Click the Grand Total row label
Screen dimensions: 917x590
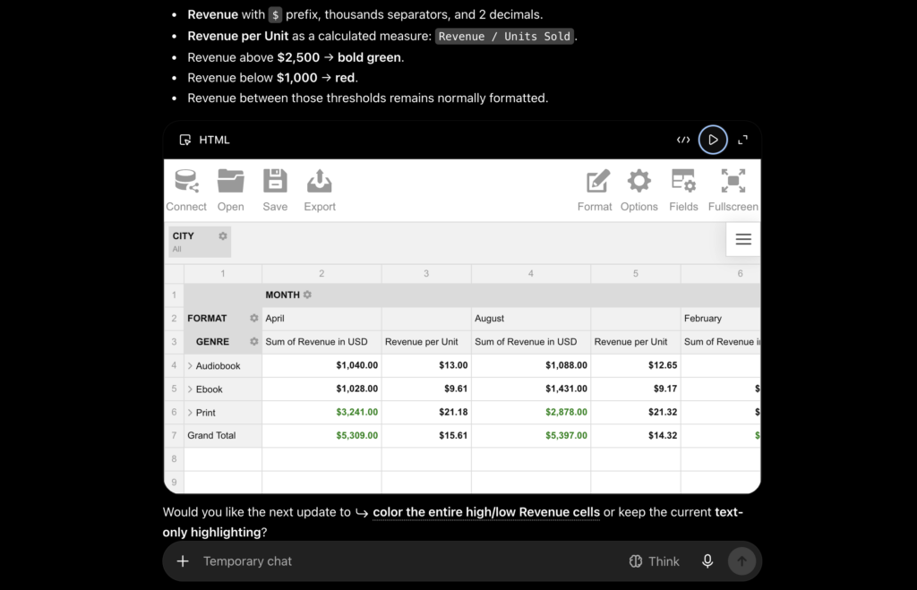point(223,436)
